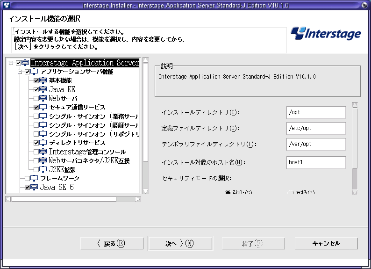Close the Interstage Installer window
This screenshot has width=371, height=269.
pos(364,5)
